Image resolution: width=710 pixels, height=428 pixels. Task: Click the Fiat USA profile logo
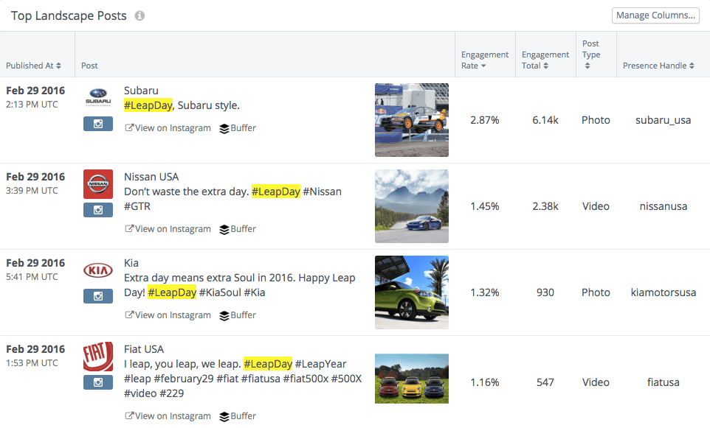tap(98, 356)
